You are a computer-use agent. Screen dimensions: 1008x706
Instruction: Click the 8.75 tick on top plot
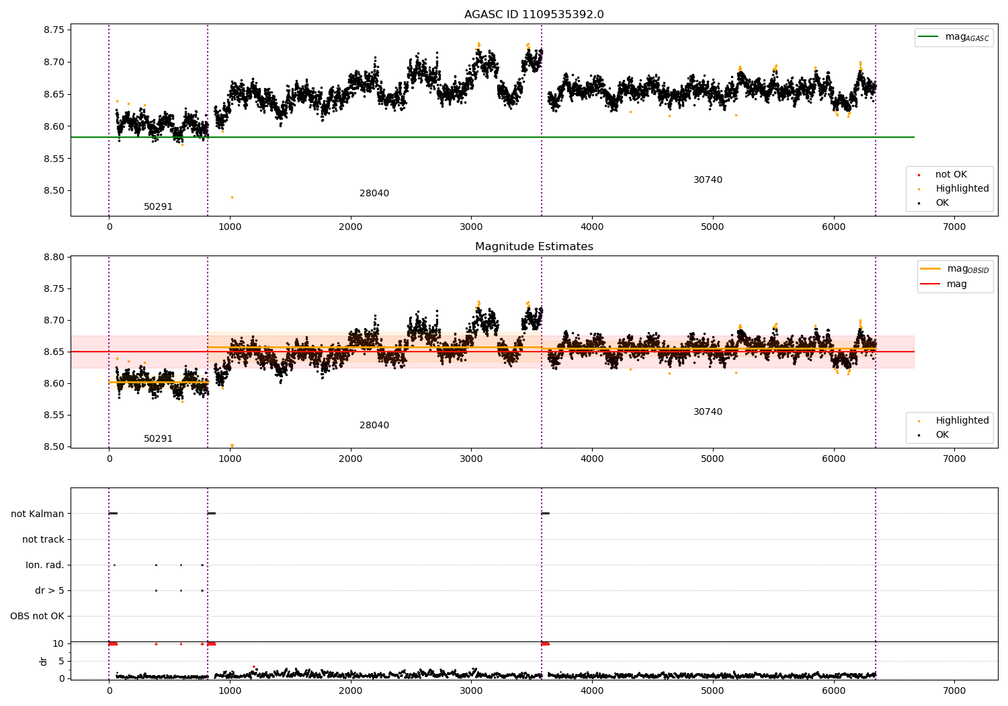coord(53,30)
